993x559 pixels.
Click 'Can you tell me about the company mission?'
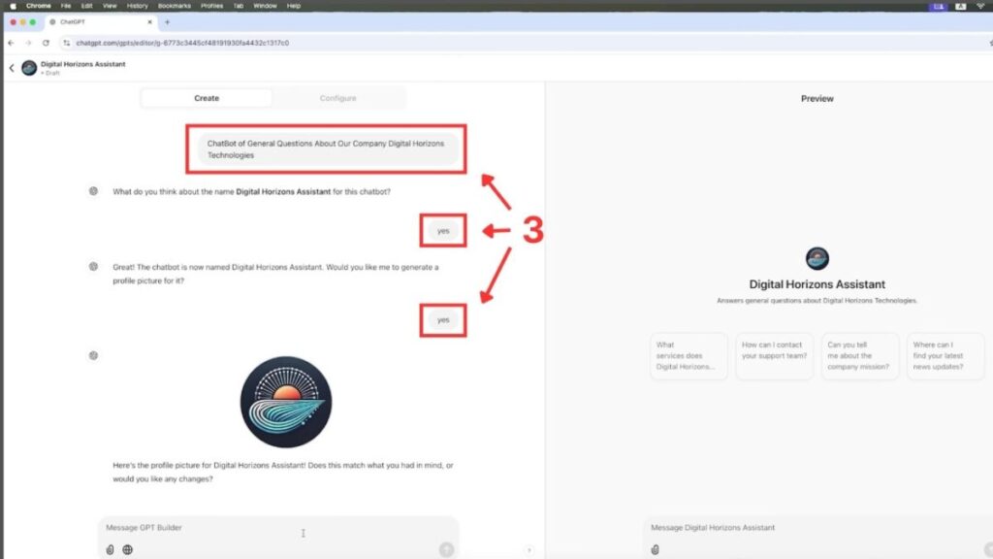pyautogui.click(x=860, y=356)
